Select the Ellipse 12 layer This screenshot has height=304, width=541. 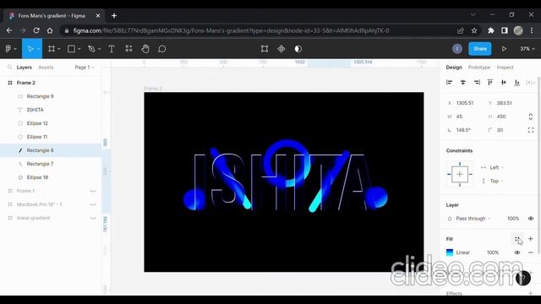tap(51, 123)
